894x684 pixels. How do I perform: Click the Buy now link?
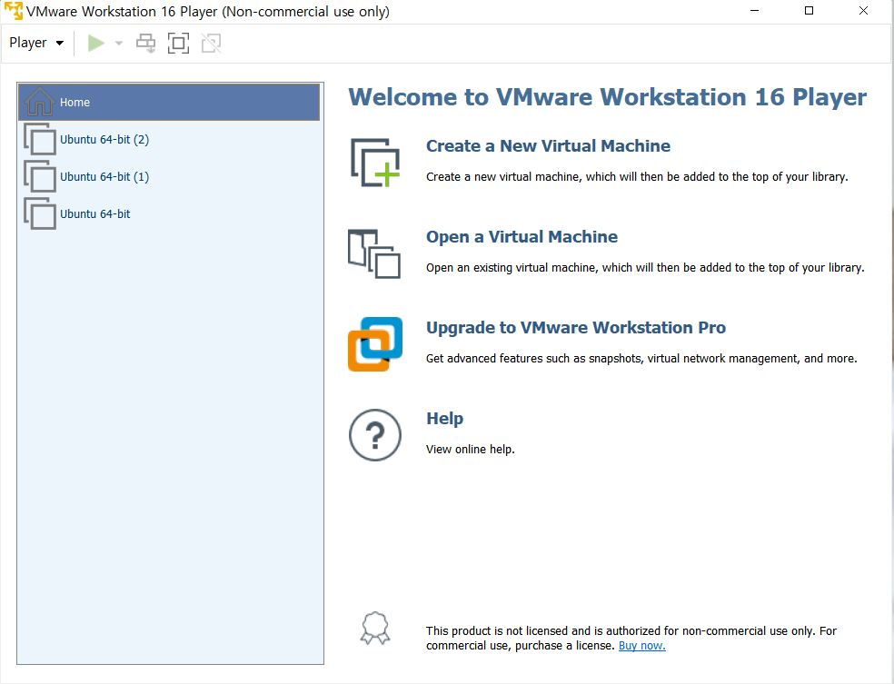coord(642,646)
